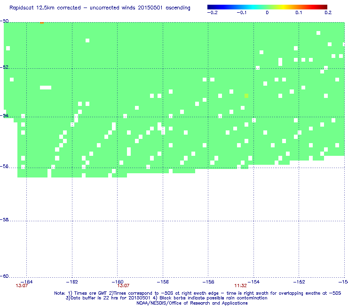Click the Note line about GMT times
This screenshot has height=306, width=348.
coord(198,293)
